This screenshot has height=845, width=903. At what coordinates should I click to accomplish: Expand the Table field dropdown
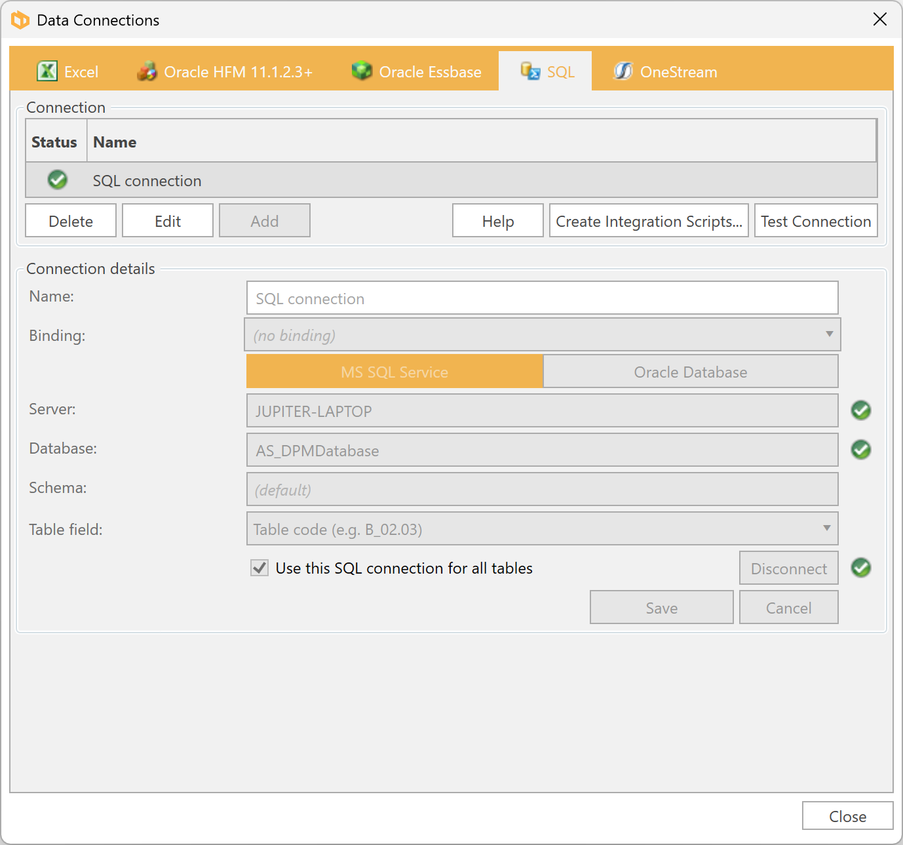542,529
